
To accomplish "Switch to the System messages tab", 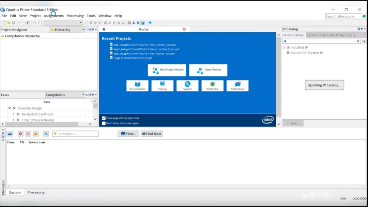I will click(x=15, y=192).
